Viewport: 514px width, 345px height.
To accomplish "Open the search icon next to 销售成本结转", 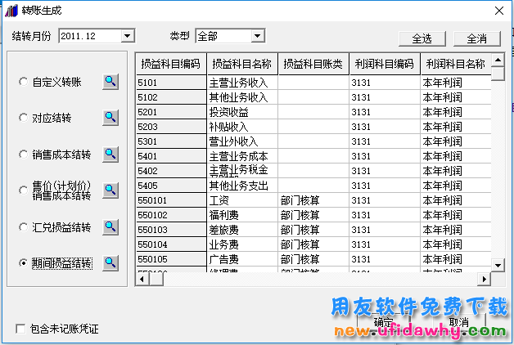I will (x=110, y=154).
